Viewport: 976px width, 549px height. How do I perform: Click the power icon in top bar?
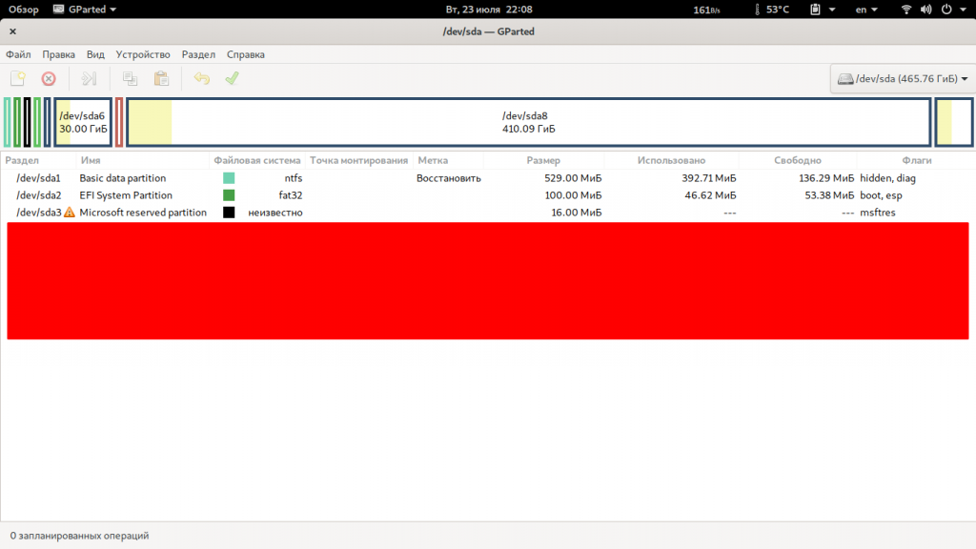[x=946, y=10]
